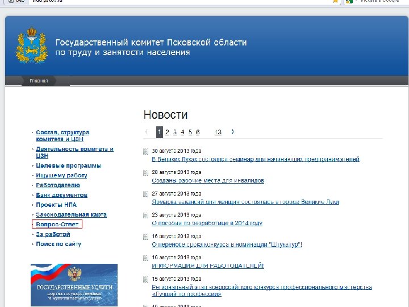The image size is (409, 307).
Task: Click the document icon beside ИНФОРМАЦИЯ ДЛЯ РАБОТОДАТЕЛЕЙ news
Action: tap(145, 258)
